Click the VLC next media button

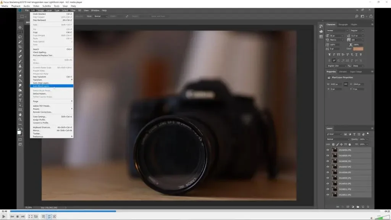[x=23, y=217]
